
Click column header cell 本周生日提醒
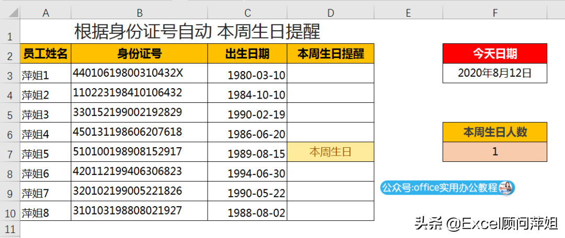coord(331,54)
